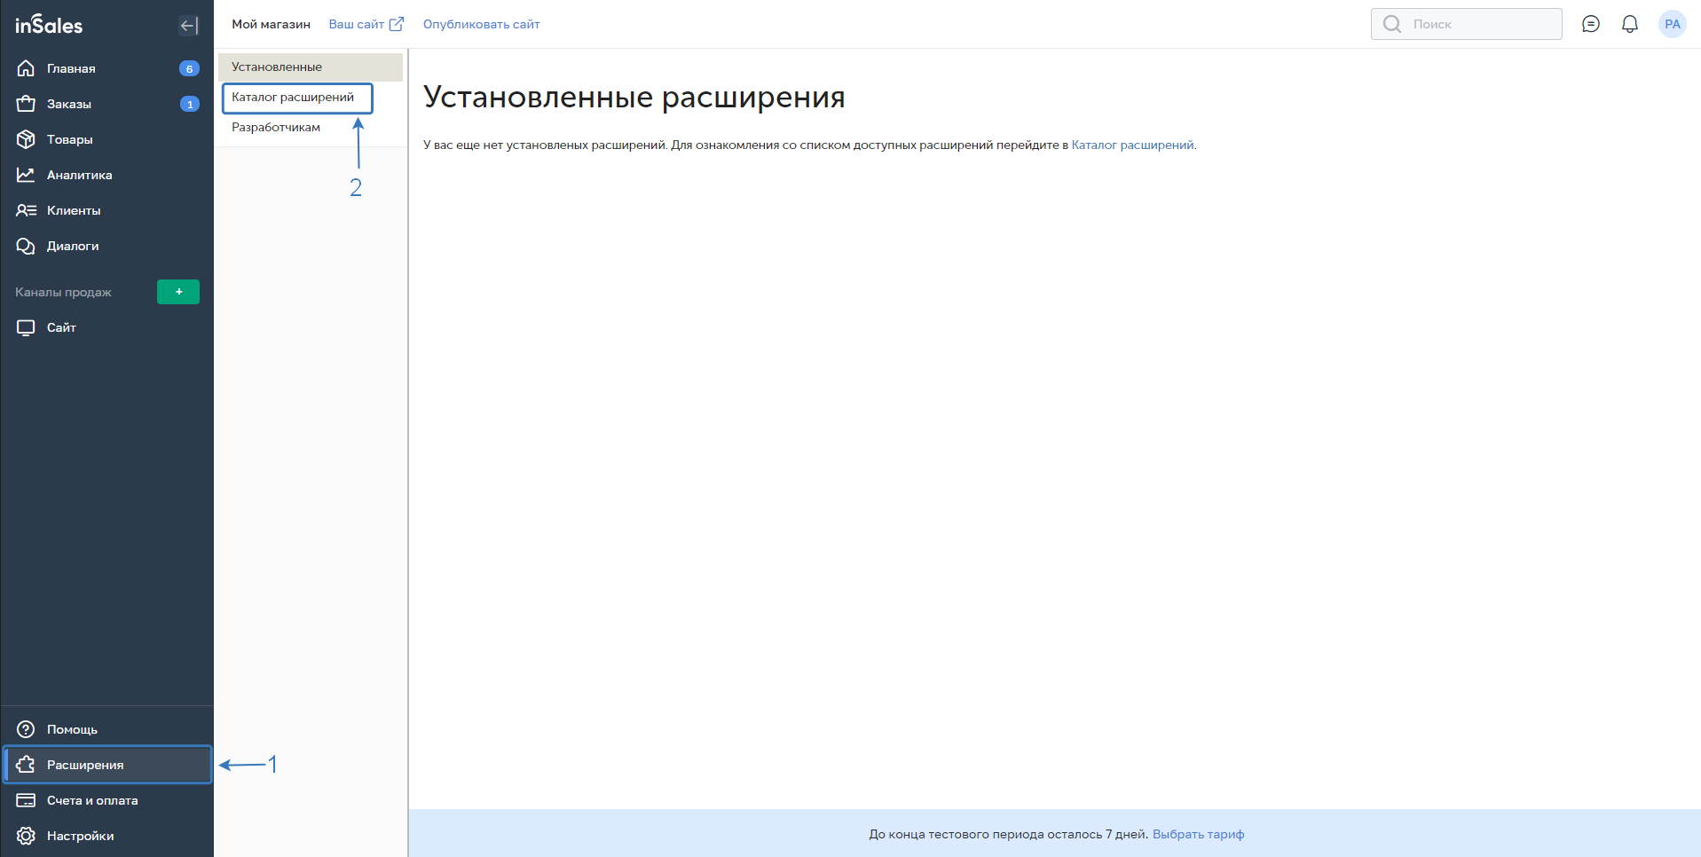Select Сайт sales channel
Screen dimensions: 1701x857
pyautogui.click(x=107, y=327)
